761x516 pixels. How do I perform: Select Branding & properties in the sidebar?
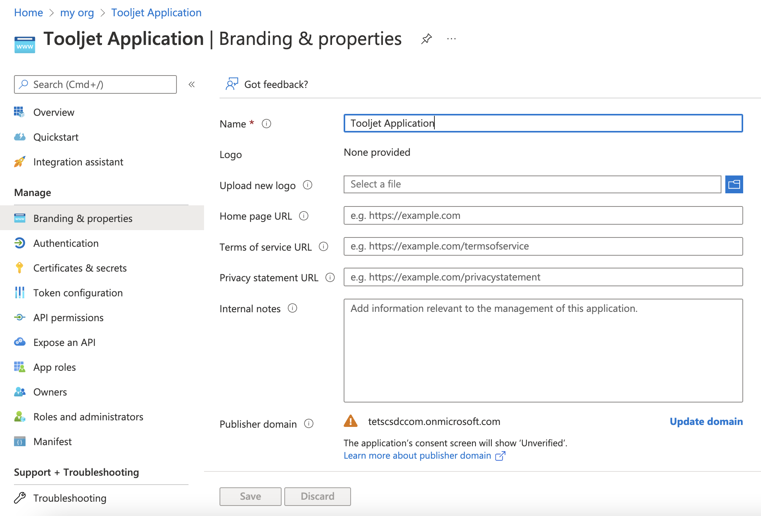(102, 218)
